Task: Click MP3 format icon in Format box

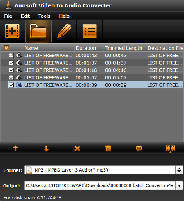Action: pyautogui.click(x=29, y=170)
